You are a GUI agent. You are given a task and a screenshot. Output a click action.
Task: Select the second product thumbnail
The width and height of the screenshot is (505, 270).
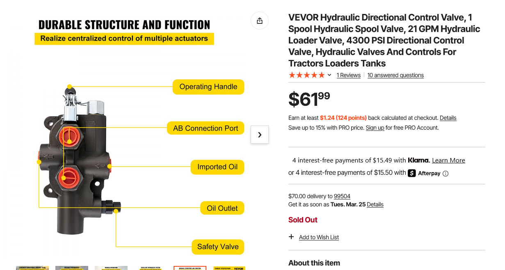coord(72,268)
